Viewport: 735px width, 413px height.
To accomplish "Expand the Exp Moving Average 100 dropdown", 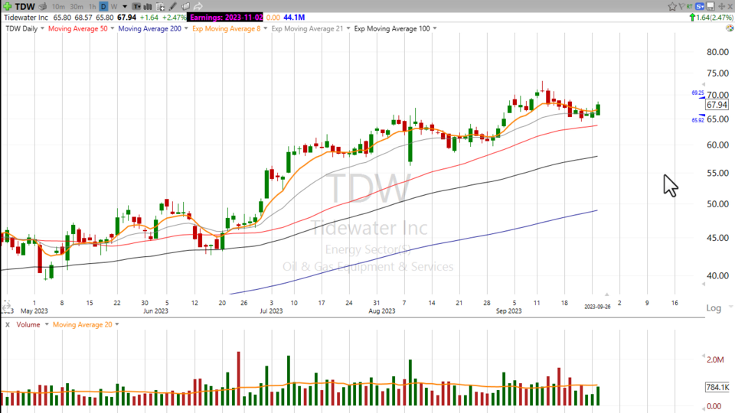I will tap(435, 28).
